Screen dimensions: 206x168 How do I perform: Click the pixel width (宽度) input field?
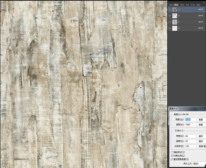click(191, 119)
